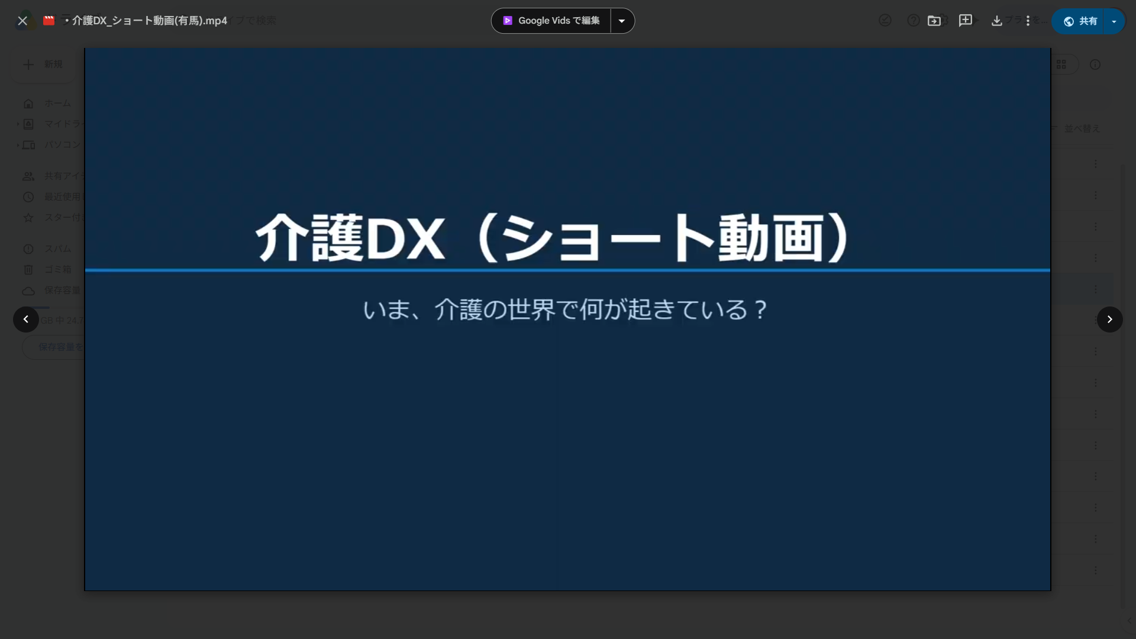Expand the share options dropdown arrow
This screenshot has height=639, width=1136.
click(x=1114, y=21)
